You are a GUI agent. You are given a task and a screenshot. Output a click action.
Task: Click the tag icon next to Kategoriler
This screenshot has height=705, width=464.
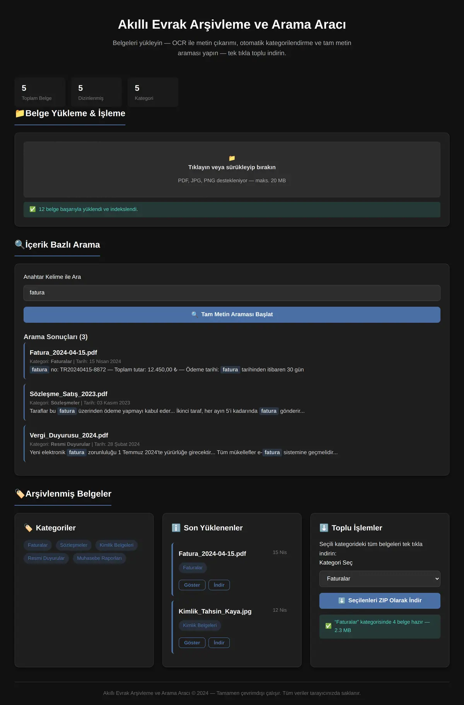click(28, 528)
